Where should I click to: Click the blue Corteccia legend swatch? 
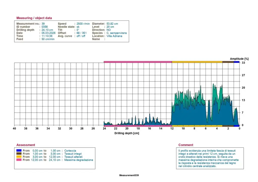pos(19,151)
